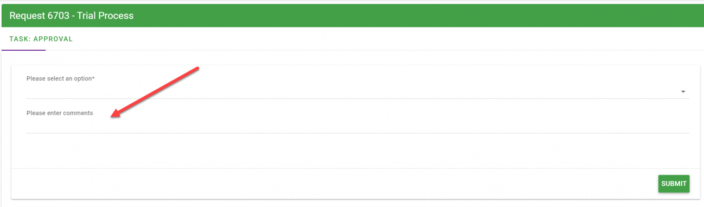
Task: Click the 'Please enter comments' label text
Action: [60, 113]
